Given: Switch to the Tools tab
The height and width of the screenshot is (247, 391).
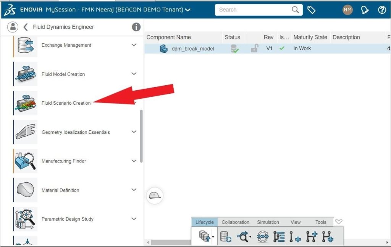Looking at the screenshot, I should [x=321, y=222].
